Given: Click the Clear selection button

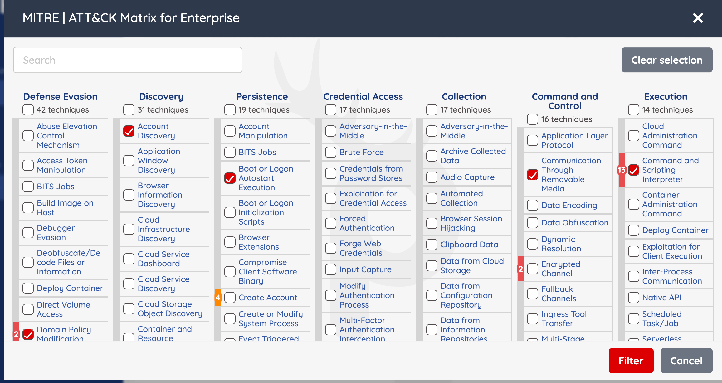Looking at the screenshot, I should [x=667, y=60].
